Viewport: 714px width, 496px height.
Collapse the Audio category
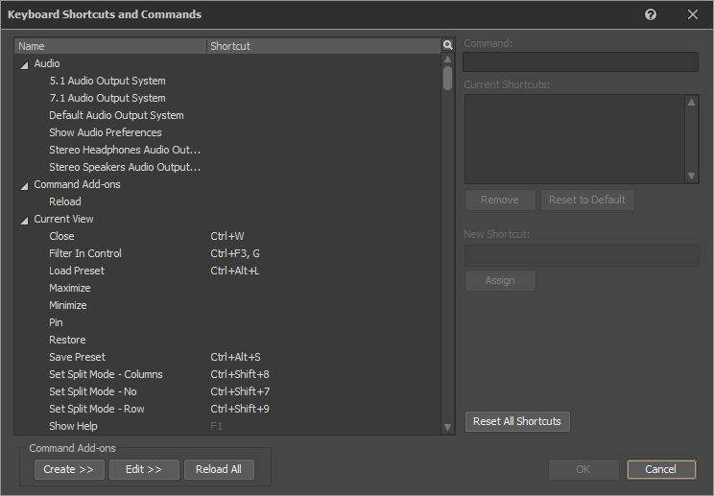click(x=24, y=64)
